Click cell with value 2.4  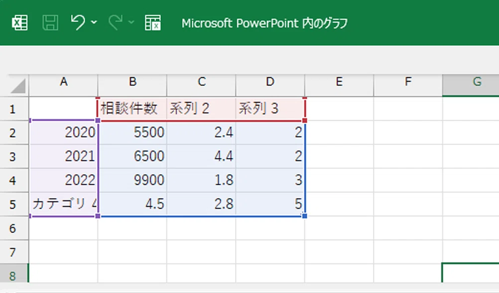click(x=202, y=133)
